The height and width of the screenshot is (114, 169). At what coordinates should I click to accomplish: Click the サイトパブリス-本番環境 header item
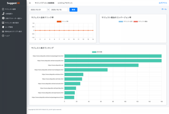pyautogui.click(x=45, y=3)
